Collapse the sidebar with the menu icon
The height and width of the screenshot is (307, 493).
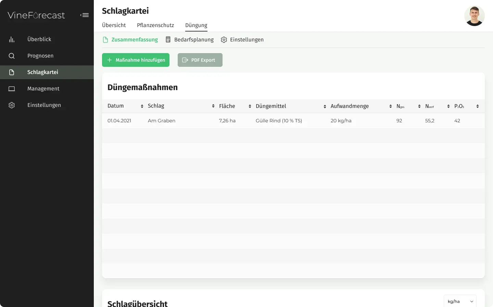click(85, 15)
